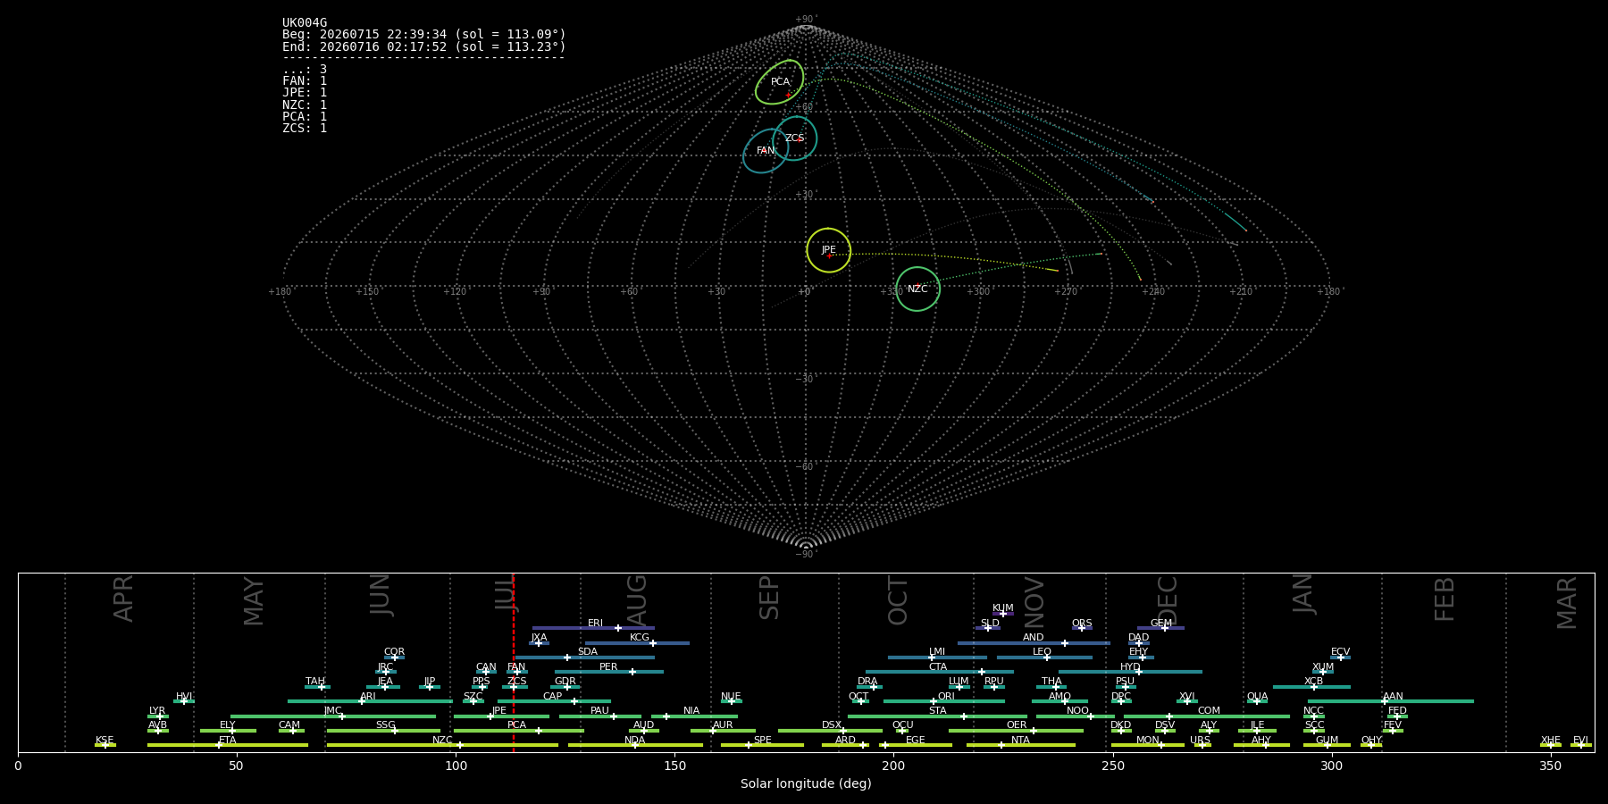Screen dimensions: 1608x804
Task: Click the station ID text UK004G
Action: (305, 23)
